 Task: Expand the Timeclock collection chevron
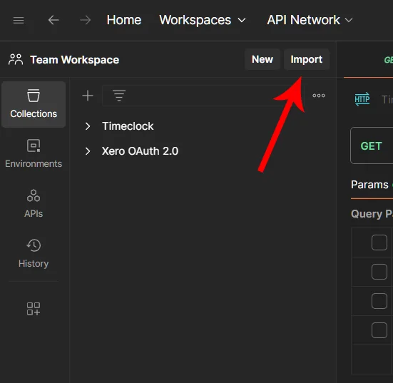(x=88, y=126)
